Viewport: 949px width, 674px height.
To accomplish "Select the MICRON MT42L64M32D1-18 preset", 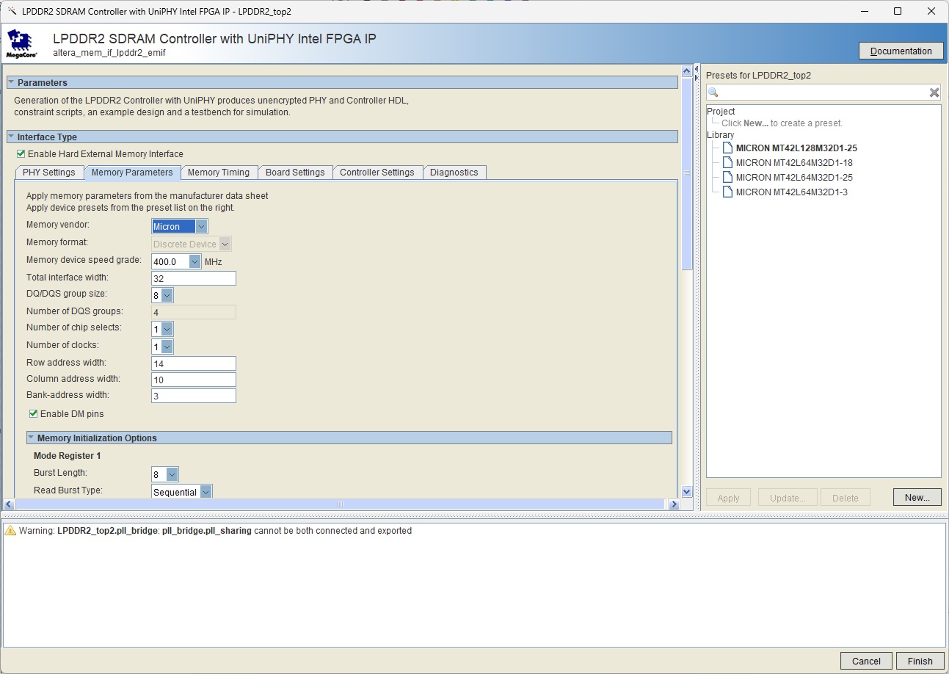I will pos(793,163).
